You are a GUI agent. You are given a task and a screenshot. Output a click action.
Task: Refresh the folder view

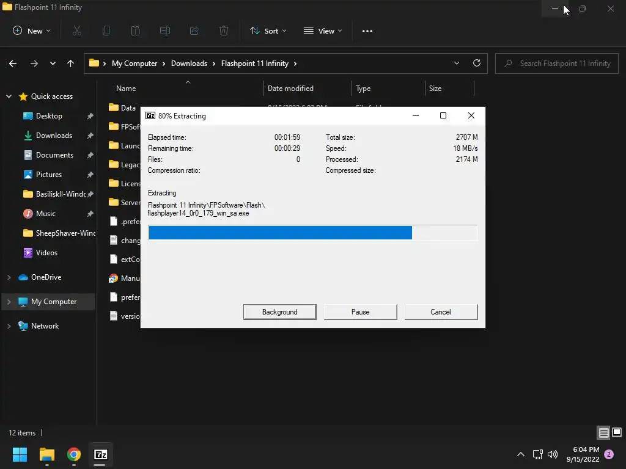pos(477,64)
